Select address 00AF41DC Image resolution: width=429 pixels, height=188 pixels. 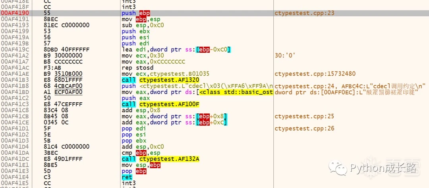pyautogui.click(x=15, y=159)
